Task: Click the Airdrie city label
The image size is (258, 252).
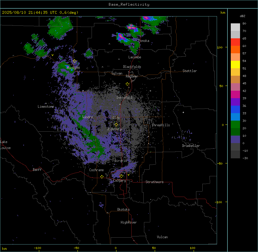Action: tap(121, 161)
